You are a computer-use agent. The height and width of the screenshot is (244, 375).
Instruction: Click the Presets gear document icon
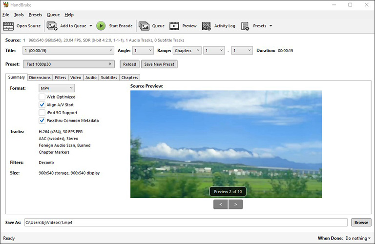coord(245,26)
